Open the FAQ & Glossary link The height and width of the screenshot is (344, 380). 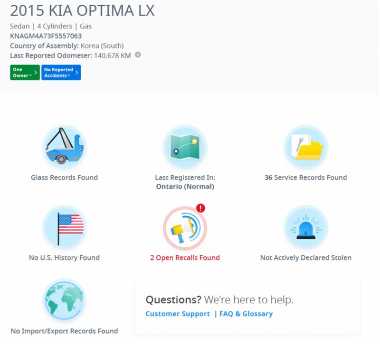[x=246, y=314]
